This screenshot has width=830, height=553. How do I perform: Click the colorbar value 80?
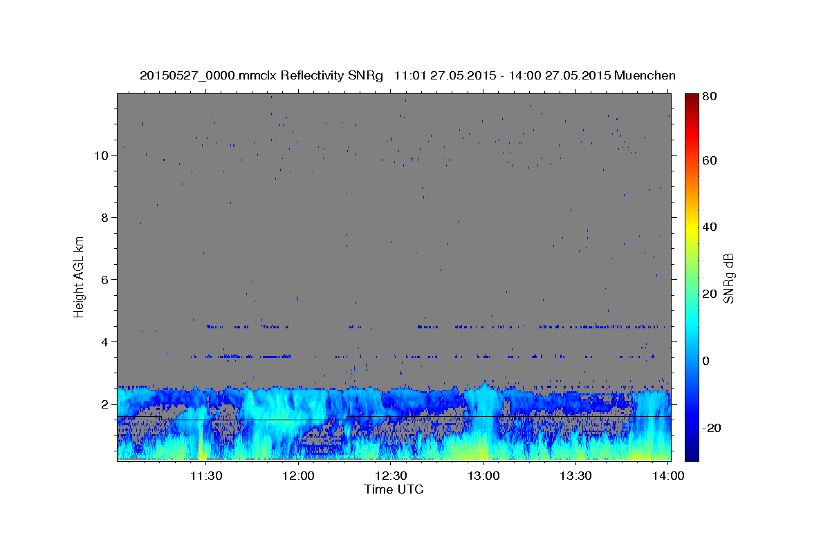click(710, 97)
